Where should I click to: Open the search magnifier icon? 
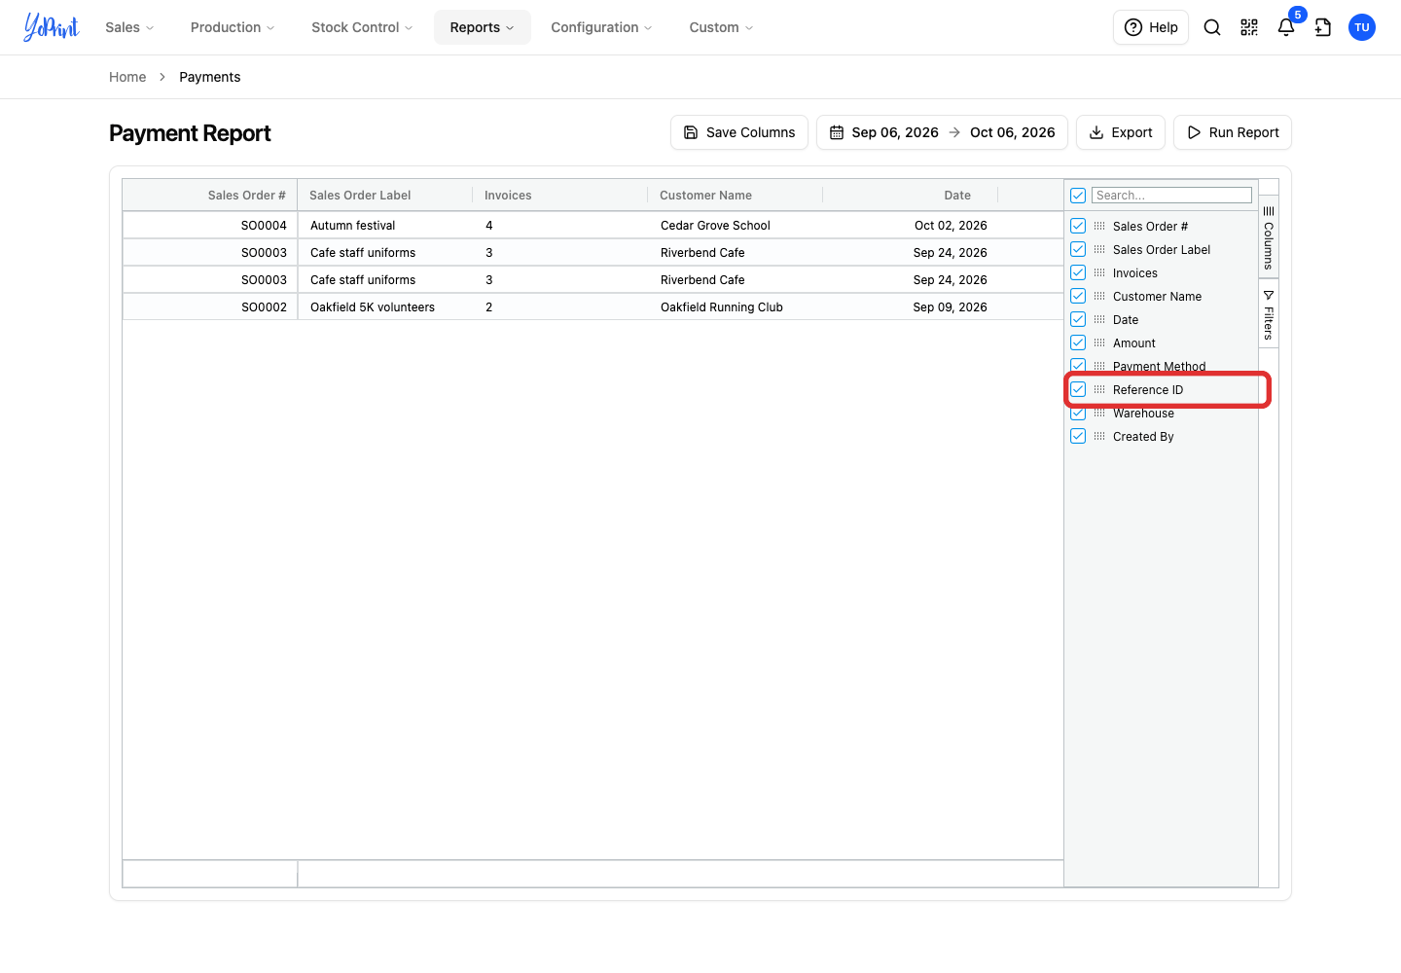[1212, 27]
